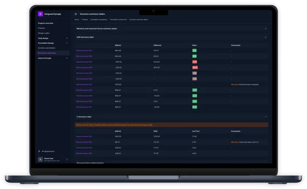The height and width of the screenshot is (189, 307).
Task: Select value 11.46 in Reinforcement R12 row
Action: (x=194, y=136)
